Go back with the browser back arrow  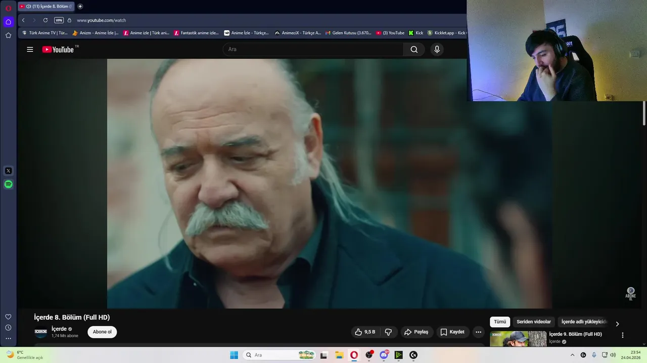pos(23,20)
